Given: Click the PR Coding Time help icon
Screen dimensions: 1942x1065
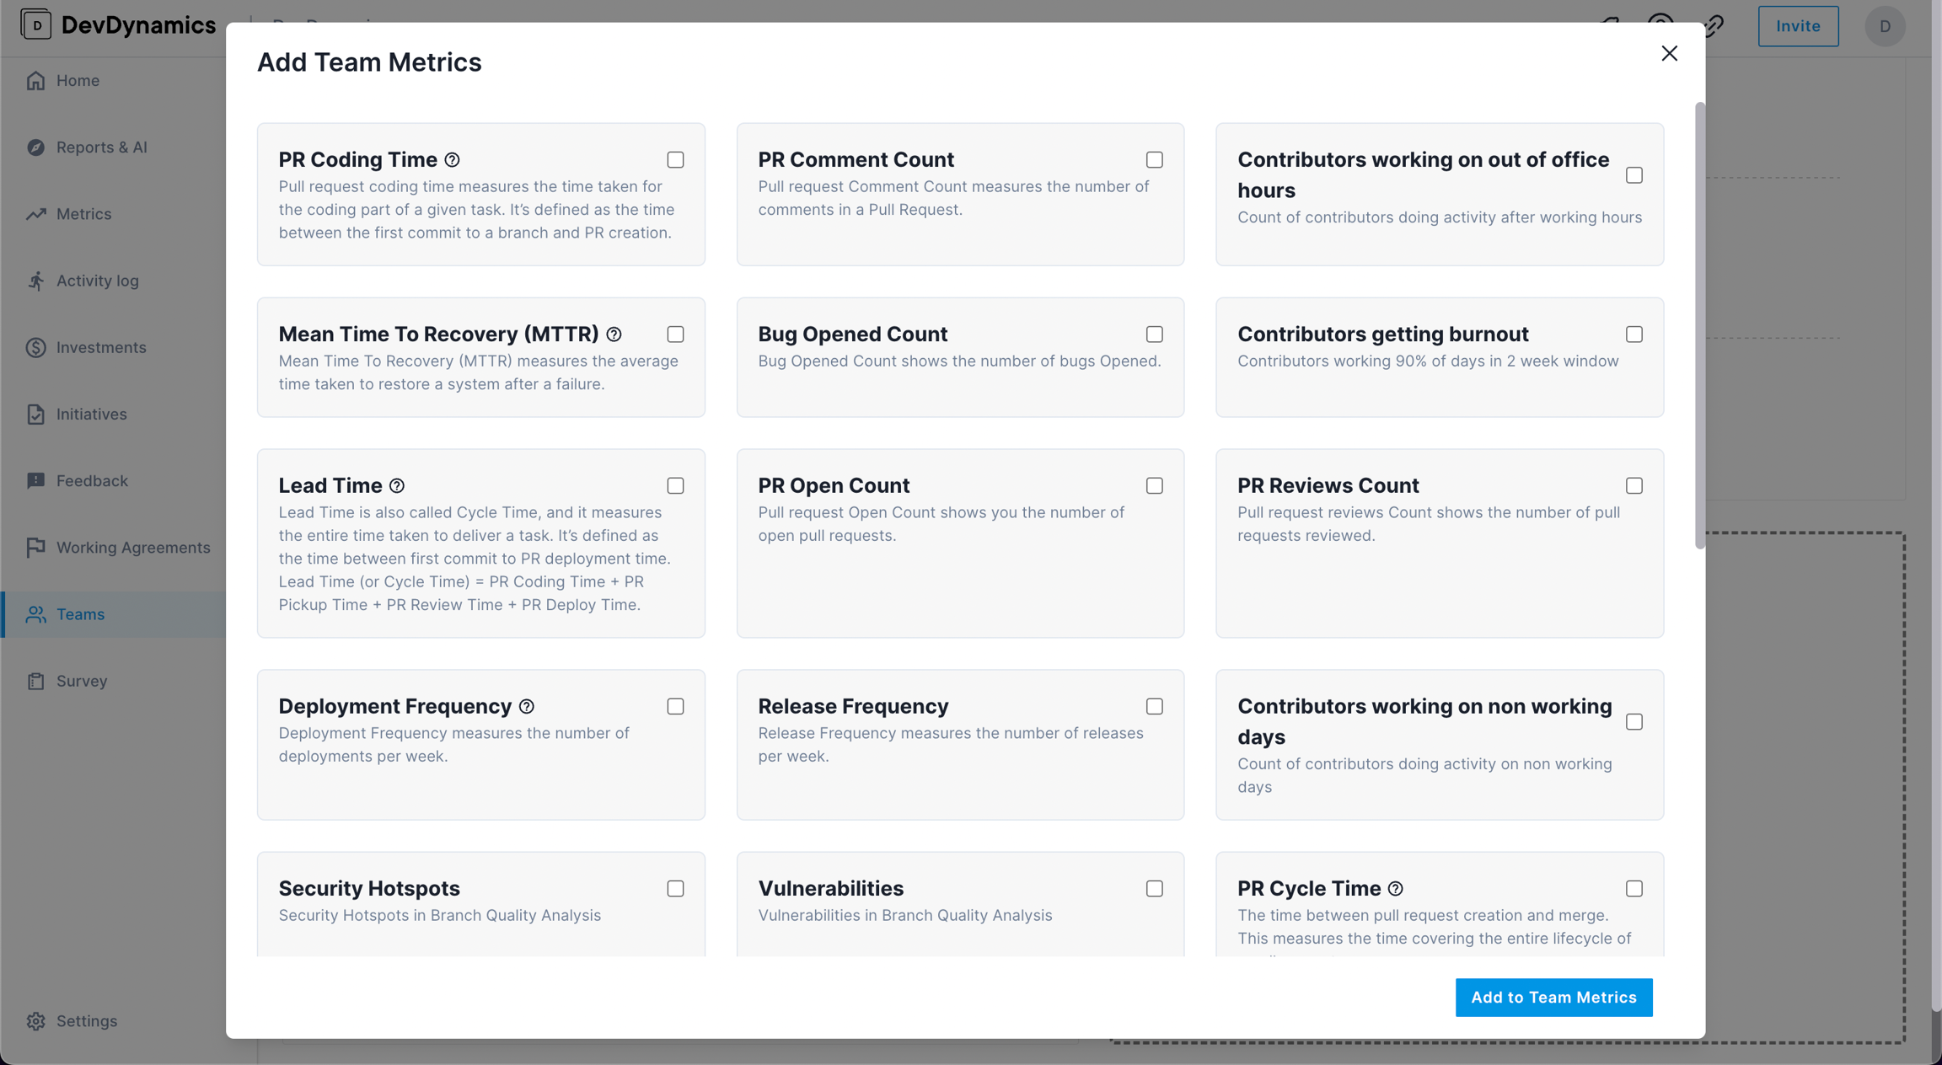Looking at the screenshot, I should tap(452, 160).
